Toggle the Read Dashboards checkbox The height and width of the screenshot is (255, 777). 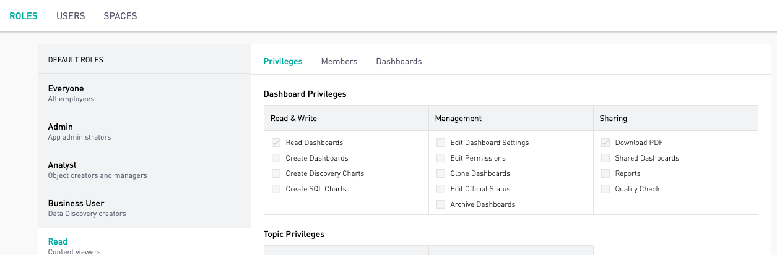pyautogui.click(x=276, y=143)
